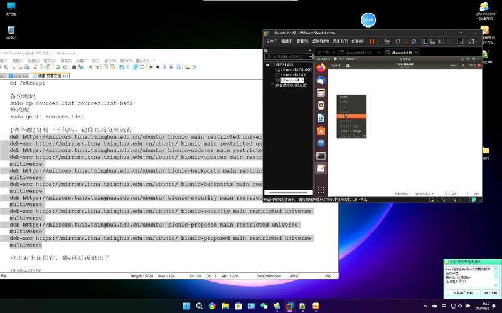Open VMware console view terminal icon
502x313 pixels.
460,41
